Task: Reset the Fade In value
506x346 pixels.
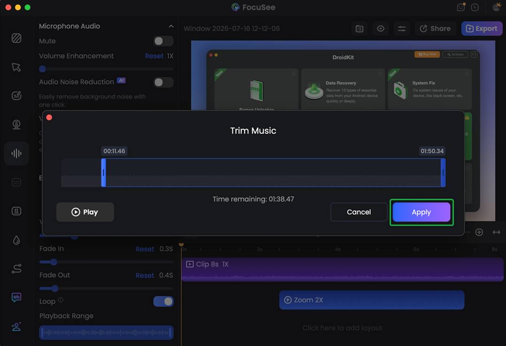Action: [x=145, y=249]
